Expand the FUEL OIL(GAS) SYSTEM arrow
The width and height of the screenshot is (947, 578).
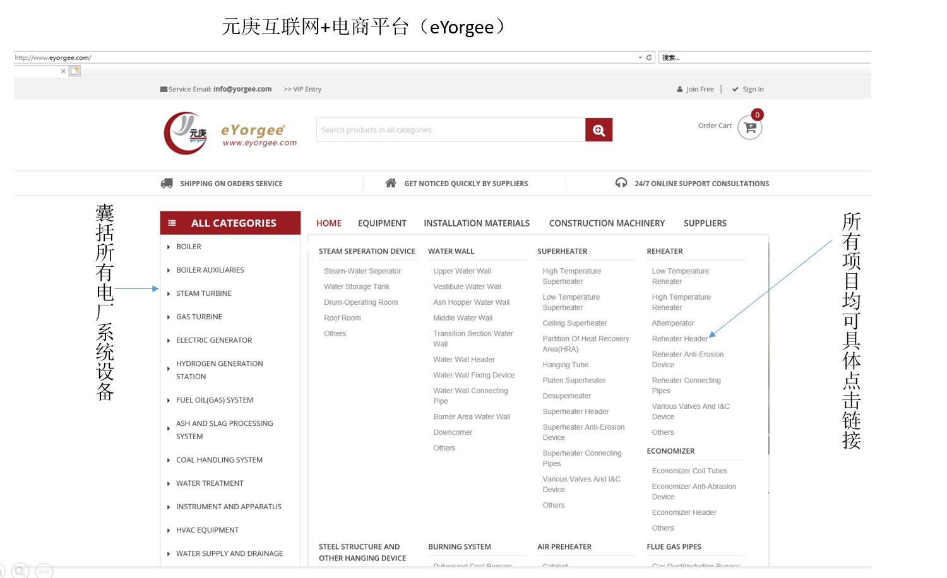coord(169,401)
